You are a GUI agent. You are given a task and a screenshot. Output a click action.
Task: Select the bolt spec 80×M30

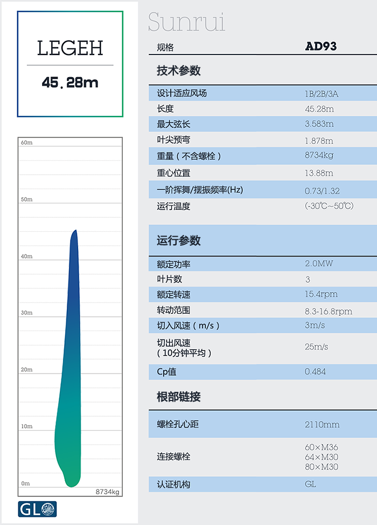point(321,466)
